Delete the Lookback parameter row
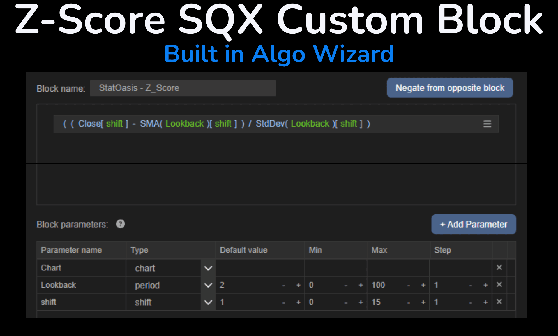This screenshot has width=558, height=336. [499, 284]
